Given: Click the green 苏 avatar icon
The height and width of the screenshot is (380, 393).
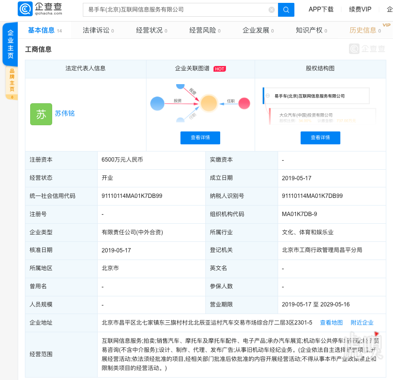Looking at the screenshot, I should pos(41,114).
